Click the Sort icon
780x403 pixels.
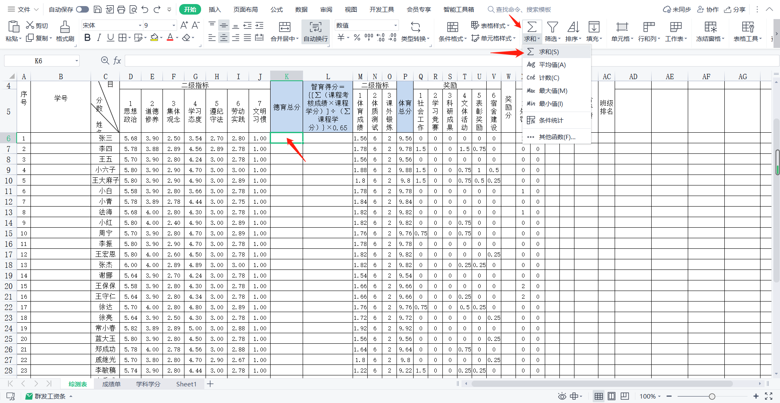[x=573, y=28]
